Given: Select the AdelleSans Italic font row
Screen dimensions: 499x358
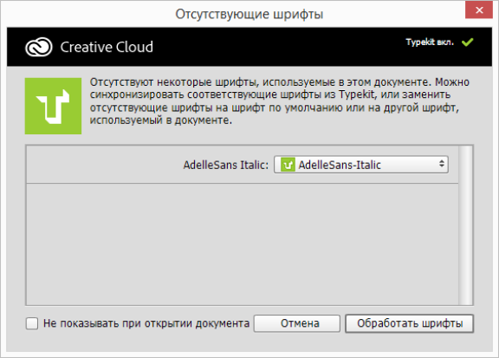Looking at the screenshot, I should [x=243, y=165].
